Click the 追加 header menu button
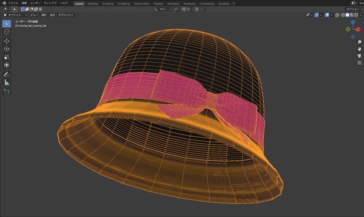Image resolution: width=364 pixels, height=217 pixels. point(52,15)
